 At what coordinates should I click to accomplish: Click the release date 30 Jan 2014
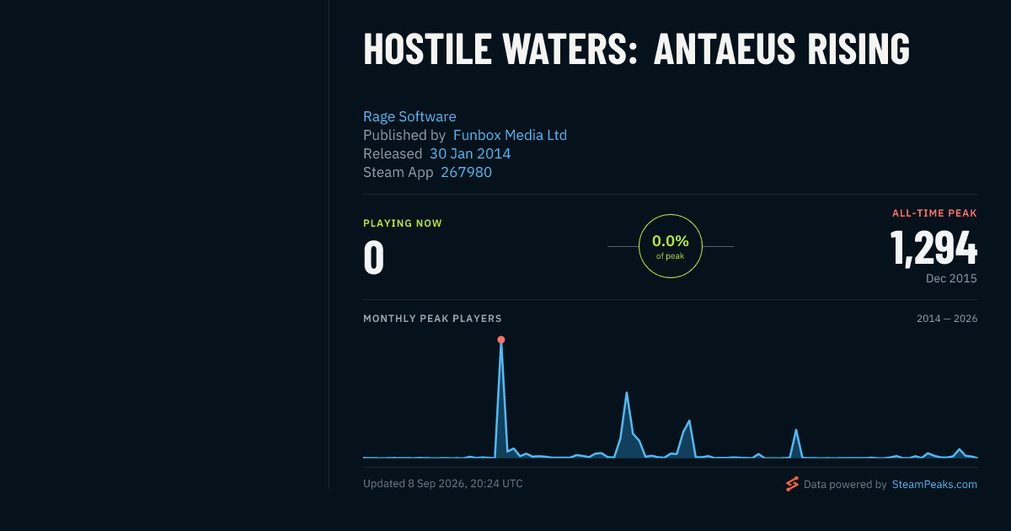tap(470, 153)
